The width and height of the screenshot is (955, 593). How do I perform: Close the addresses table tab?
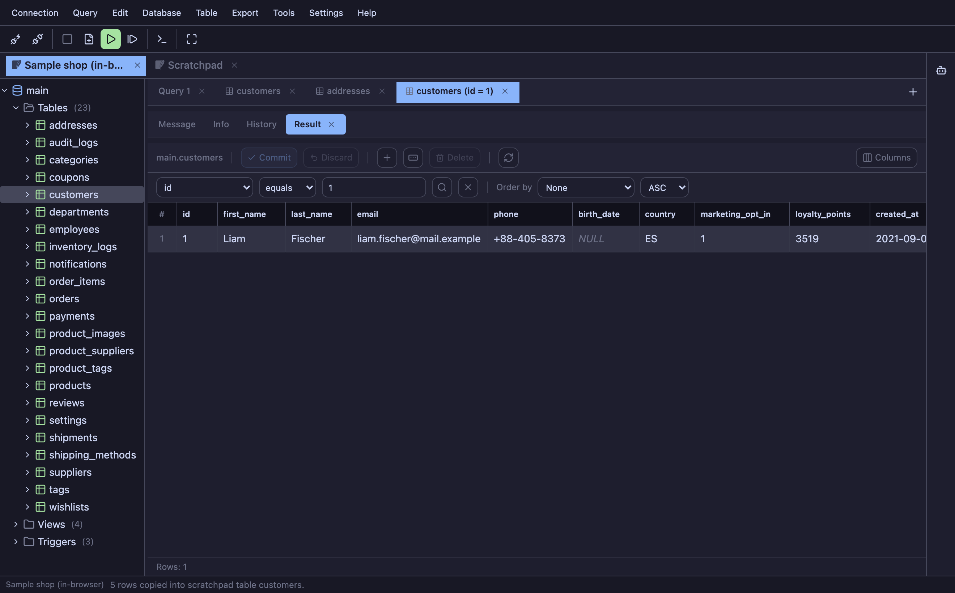coord(382,91)
